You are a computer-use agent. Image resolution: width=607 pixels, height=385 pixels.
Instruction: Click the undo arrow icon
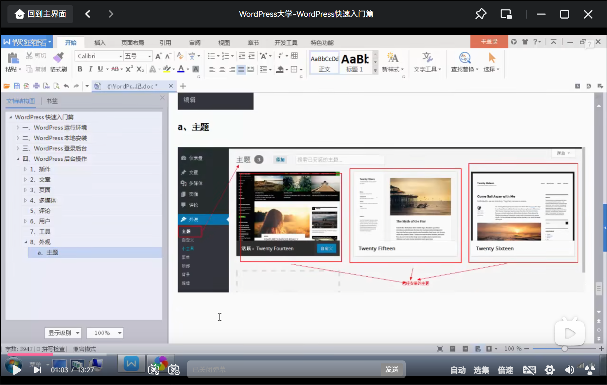pyautogui.click(x=66, y=86)
